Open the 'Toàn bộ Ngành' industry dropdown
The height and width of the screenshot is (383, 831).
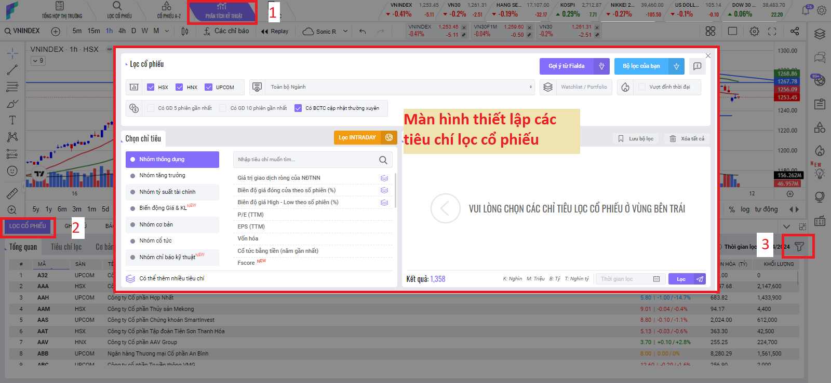pos(400,87)
